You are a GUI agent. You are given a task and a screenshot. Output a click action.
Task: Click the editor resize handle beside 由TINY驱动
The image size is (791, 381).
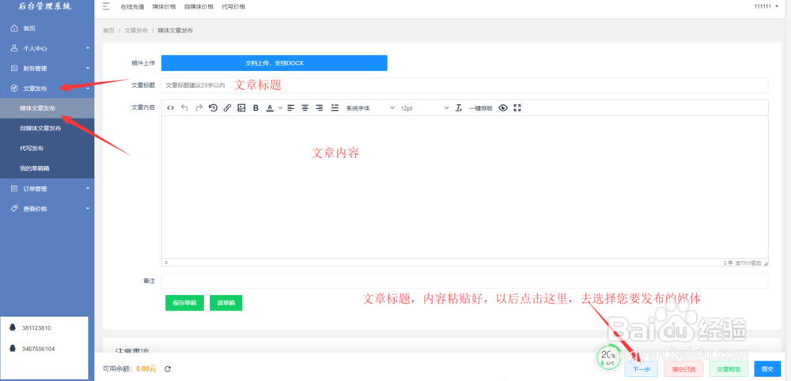[x=766, y=263]
